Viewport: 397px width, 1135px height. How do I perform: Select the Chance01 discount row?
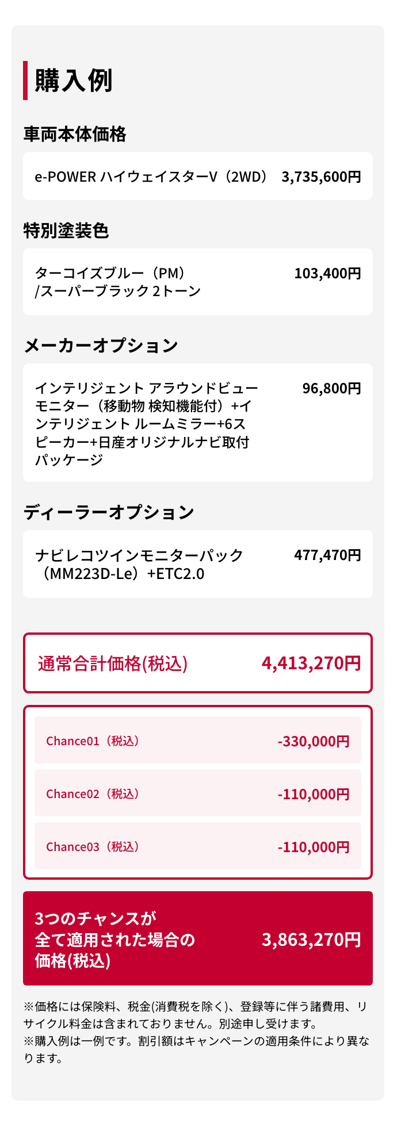click(197, 741)
